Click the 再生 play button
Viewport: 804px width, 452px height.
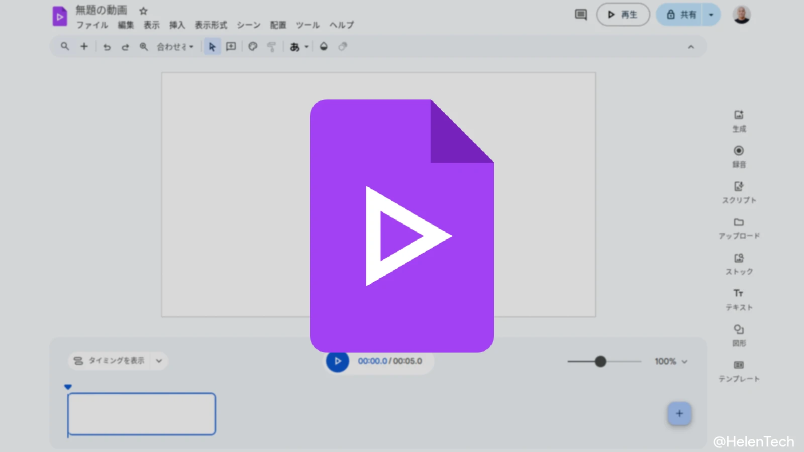[x=623, y=15]
